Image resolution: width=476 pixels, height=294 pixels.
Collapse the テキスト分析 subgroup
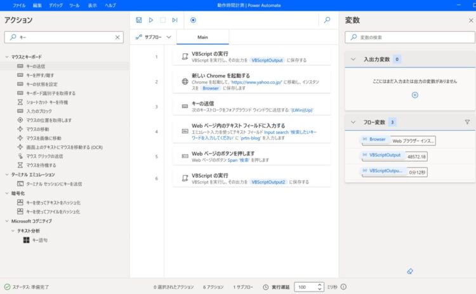coord(13,231)
